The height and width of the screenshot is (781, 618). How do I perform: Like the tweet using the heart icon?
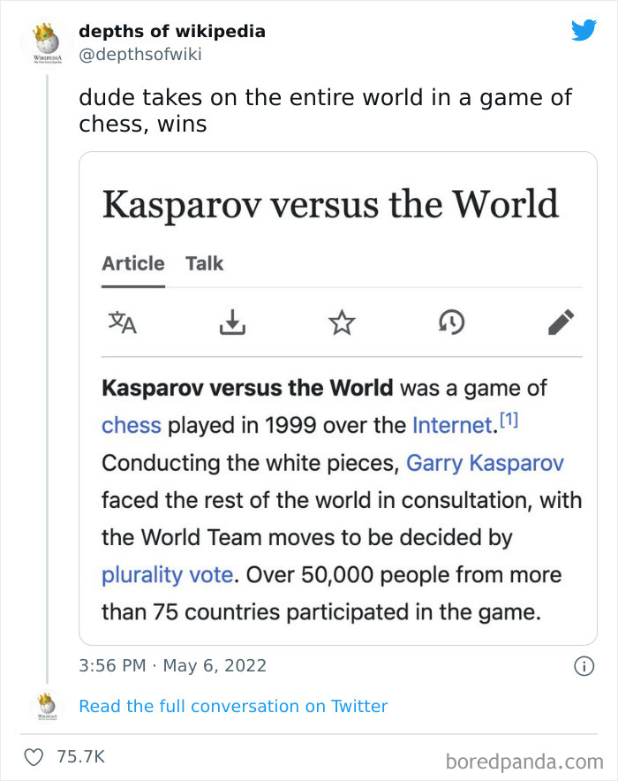point(34,756)
